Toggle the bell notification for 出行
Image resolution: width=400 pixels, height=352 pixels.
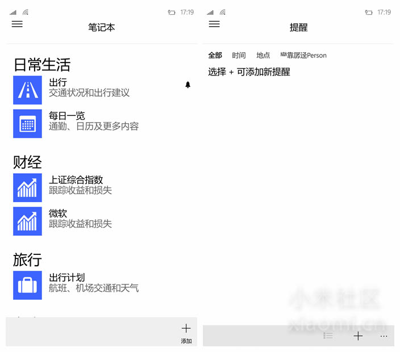(188, 85)
